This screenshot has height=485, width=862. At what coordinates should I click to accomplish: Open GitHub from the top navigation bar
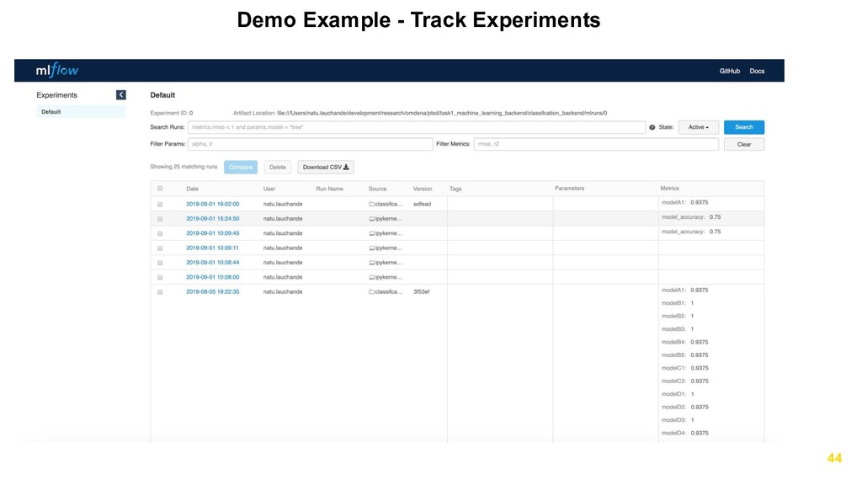click(730, 71)
